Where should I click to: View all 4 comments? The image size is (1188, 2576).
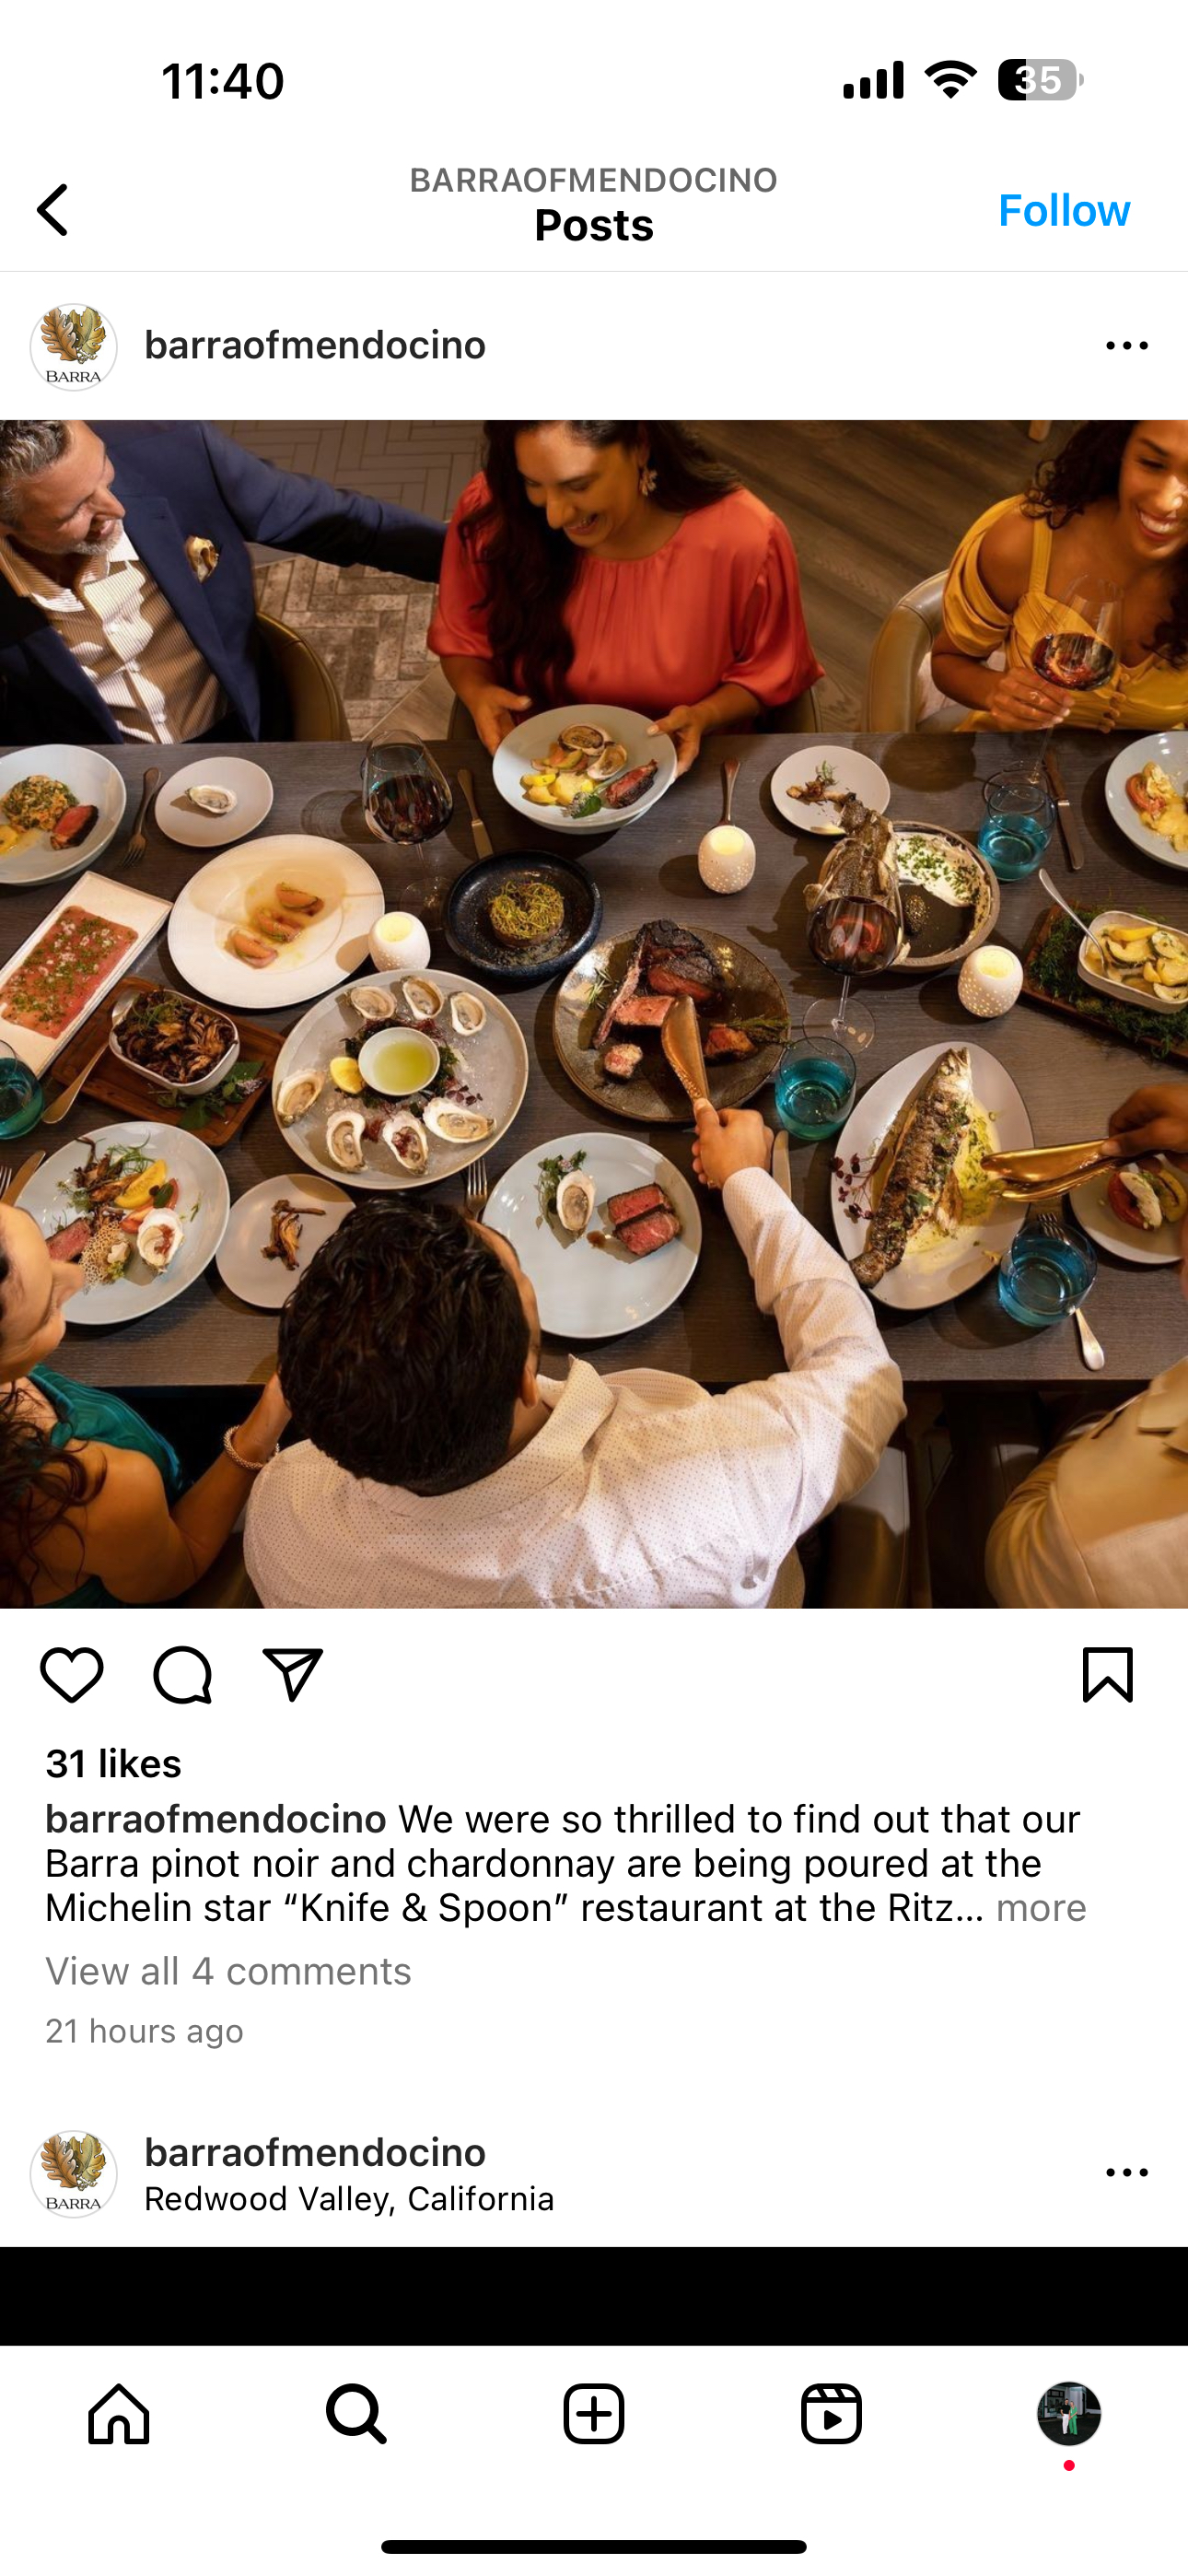228,1971
